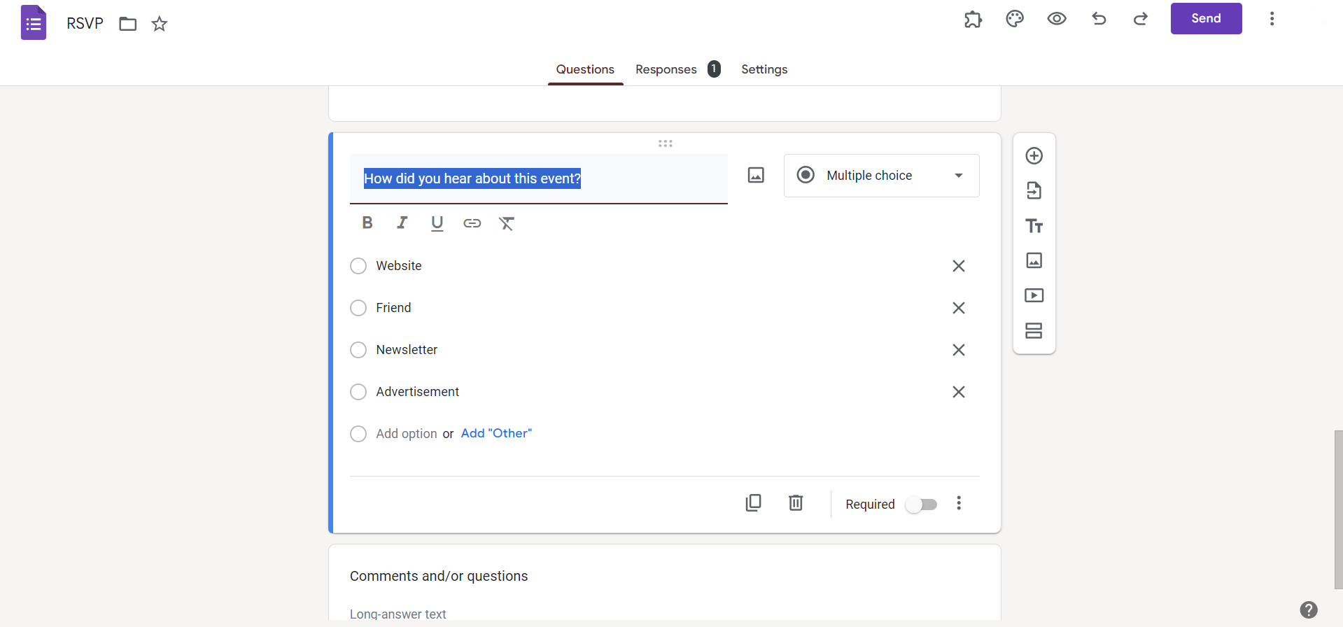Switch to the Responses tab
The height and width of the screenshot is (627, 1343).
[666, 69]
